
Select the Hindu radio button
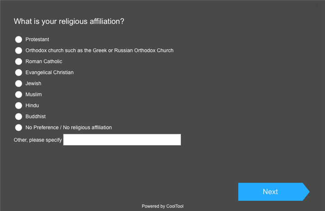point(19,105)
